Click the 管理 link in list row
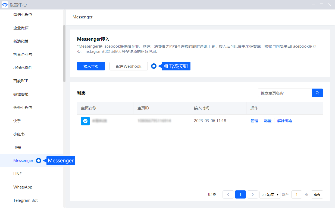The width and height of the screenshot is (335, 208). [x=254, y=121]
